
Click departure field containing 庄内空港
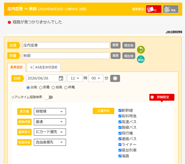pyautogui.click(x=66, y=45)
